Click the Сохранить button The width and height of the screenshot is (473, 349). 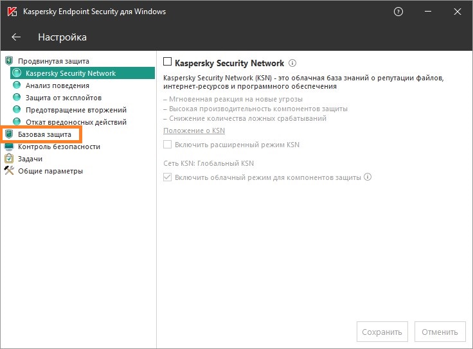pyautogui.click(x=382, y=332)
